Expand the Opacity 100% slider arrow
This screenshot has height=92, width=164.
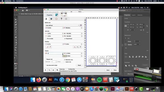click(140, 44)
